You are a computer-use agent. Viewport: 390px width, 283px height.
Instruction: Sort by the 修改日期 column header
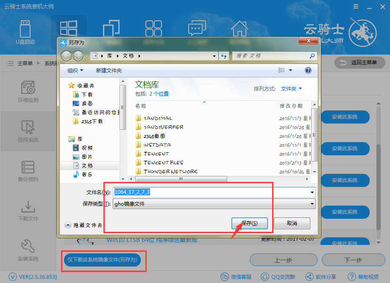[291, 106]
